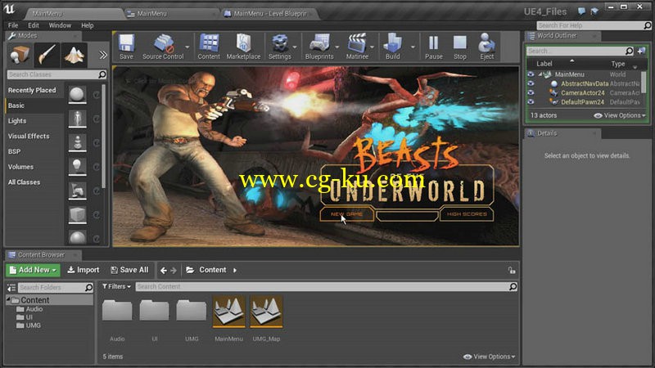Sort outliner by Type column
The width and height of the screenshot is (655, 368).
(618, 64)
